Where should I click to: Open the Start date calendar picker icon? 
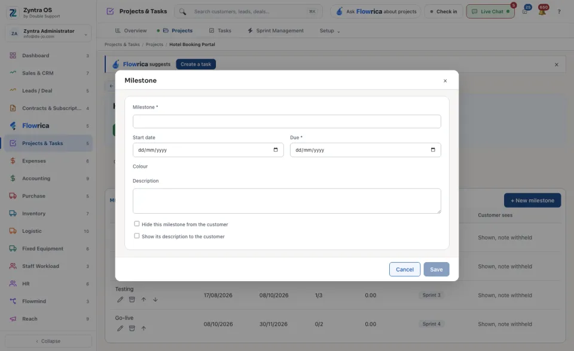tap(276, 150)
